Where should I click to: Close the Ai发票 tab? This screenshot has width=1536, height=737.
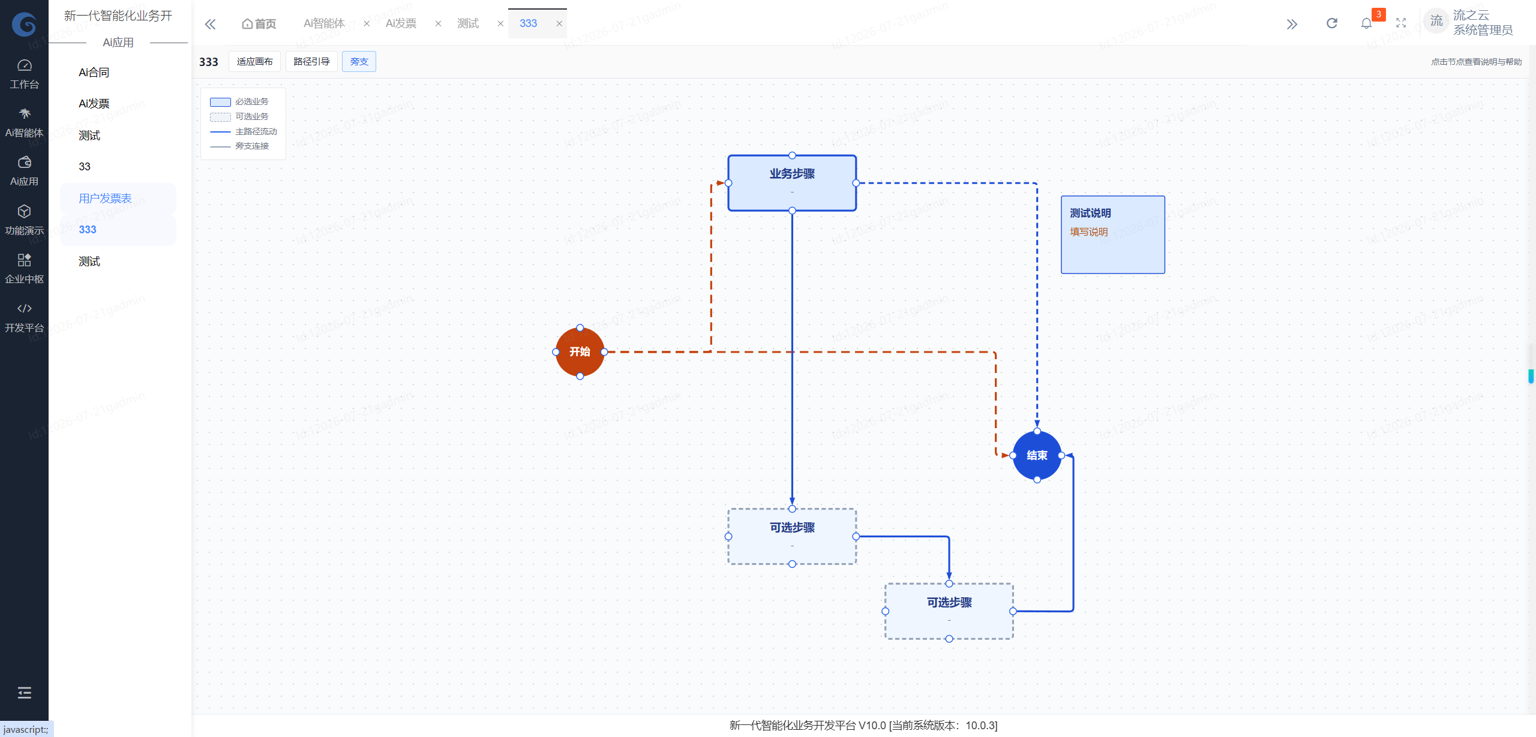(438, 23)
